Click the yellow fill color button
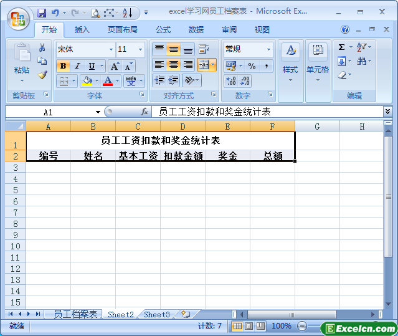Viewport: 398px width, 336px height. [86, 81]
